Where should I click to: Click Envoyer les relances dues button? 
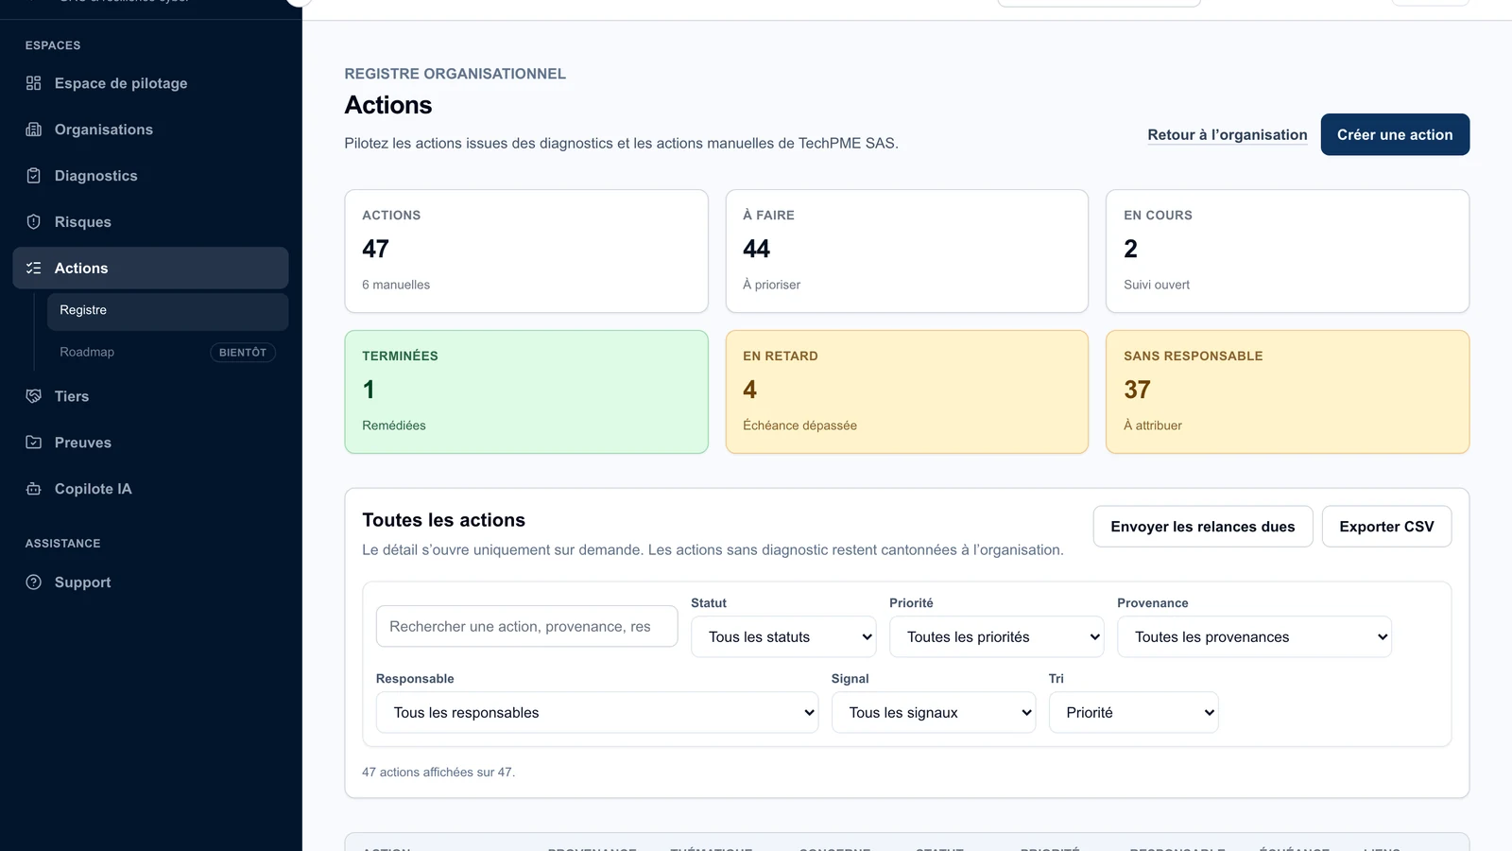coord(1203,527)
